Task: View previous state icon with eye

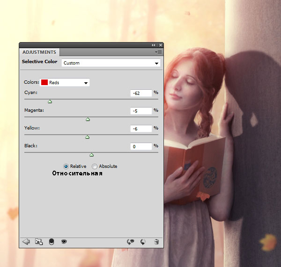Action: 131,242
